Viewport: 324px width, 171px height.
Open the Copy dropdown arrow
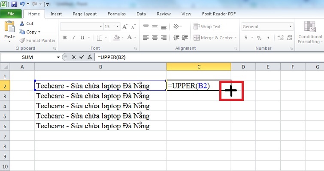click(x=39, y=32)
